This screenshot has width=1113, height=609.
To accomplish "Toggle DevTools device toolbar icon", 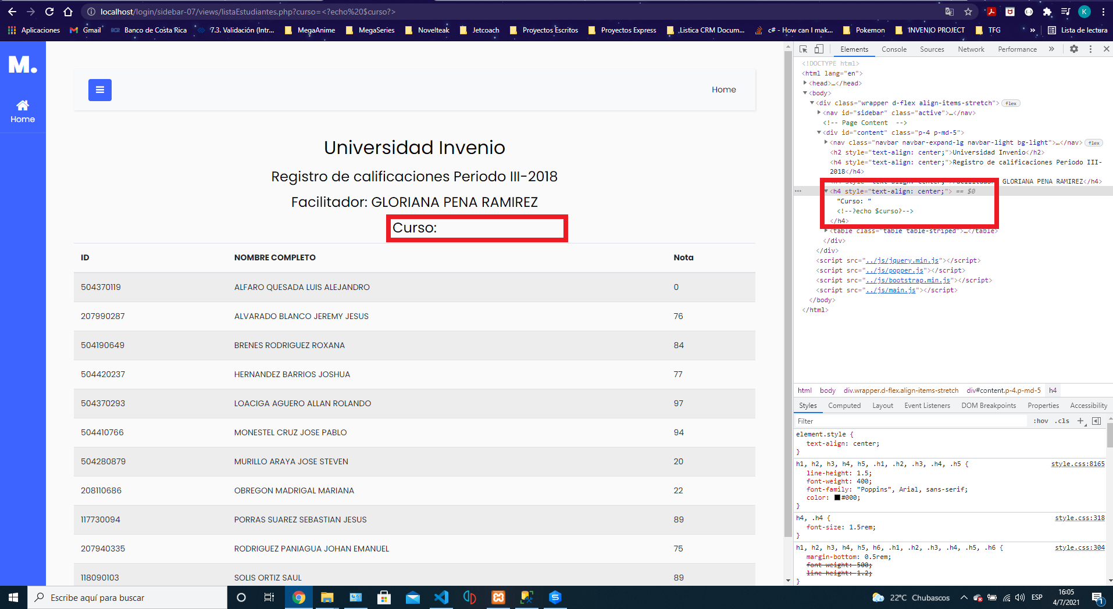I will (819, 49).
